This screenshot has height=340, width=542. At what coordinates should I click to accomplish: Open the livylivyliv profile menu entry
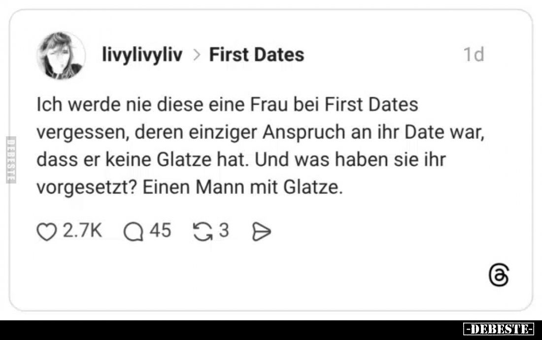141,55
